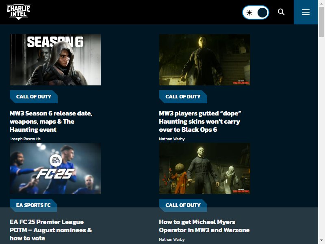Open the Charlie Intel logo homepage
Viewport: 325px width, 244px height.
pyautogui.click(x=18, y=12)
